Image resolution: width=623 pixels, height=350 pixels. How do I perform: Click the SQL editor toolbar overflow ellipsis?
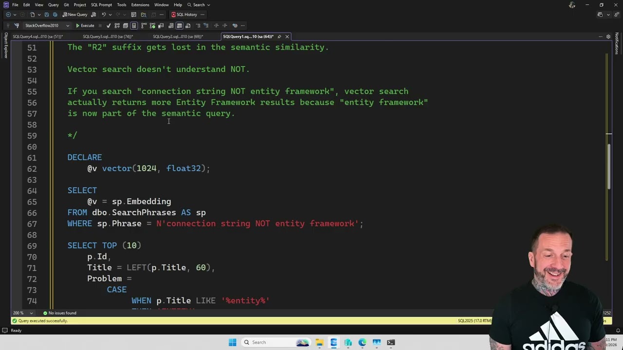pyautogui.click(x=243, y=25)
